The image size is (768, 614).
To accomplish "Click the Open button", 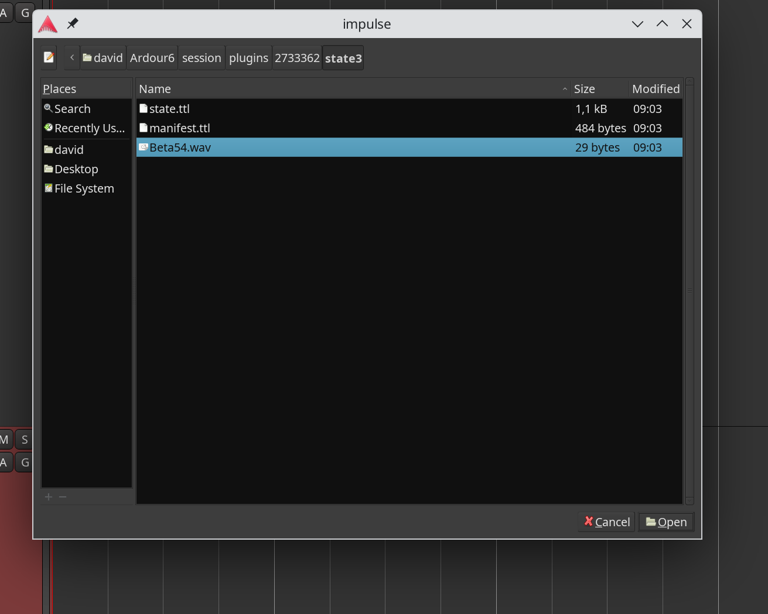I will (666, 522).
